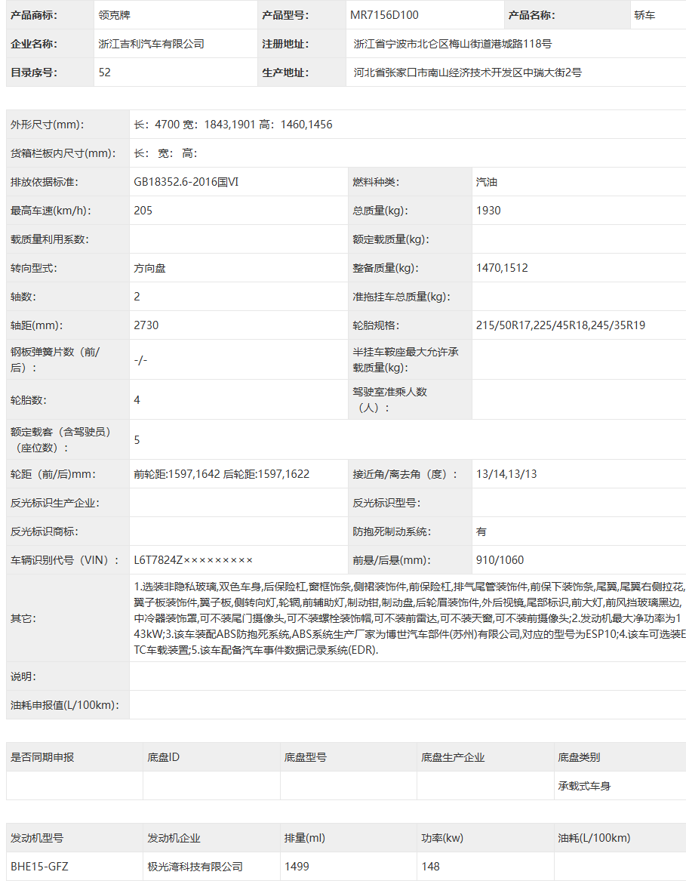Click the 反光标识商标 label
This screenshot has height=881, width=686.
click(45, 531)
